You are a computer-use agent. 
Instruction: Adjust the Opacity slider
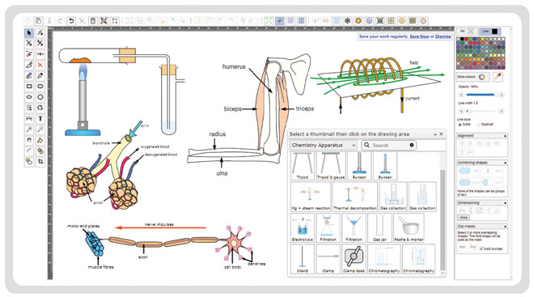(481, 95)
